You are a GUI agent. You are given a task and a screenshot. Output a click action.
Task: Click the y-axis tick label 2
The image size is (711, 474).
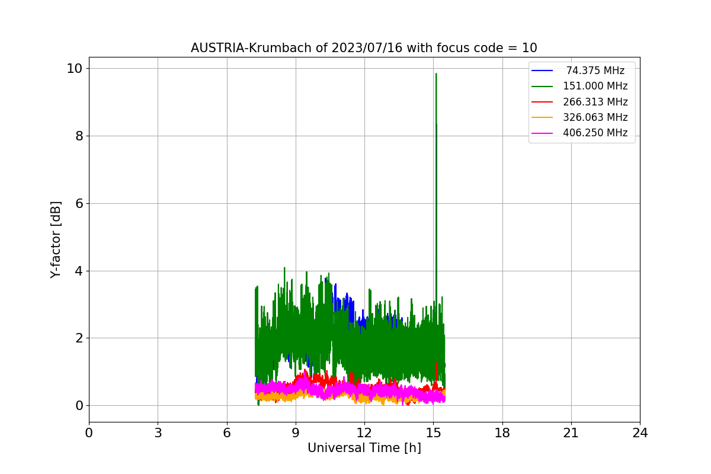(78, 338)
